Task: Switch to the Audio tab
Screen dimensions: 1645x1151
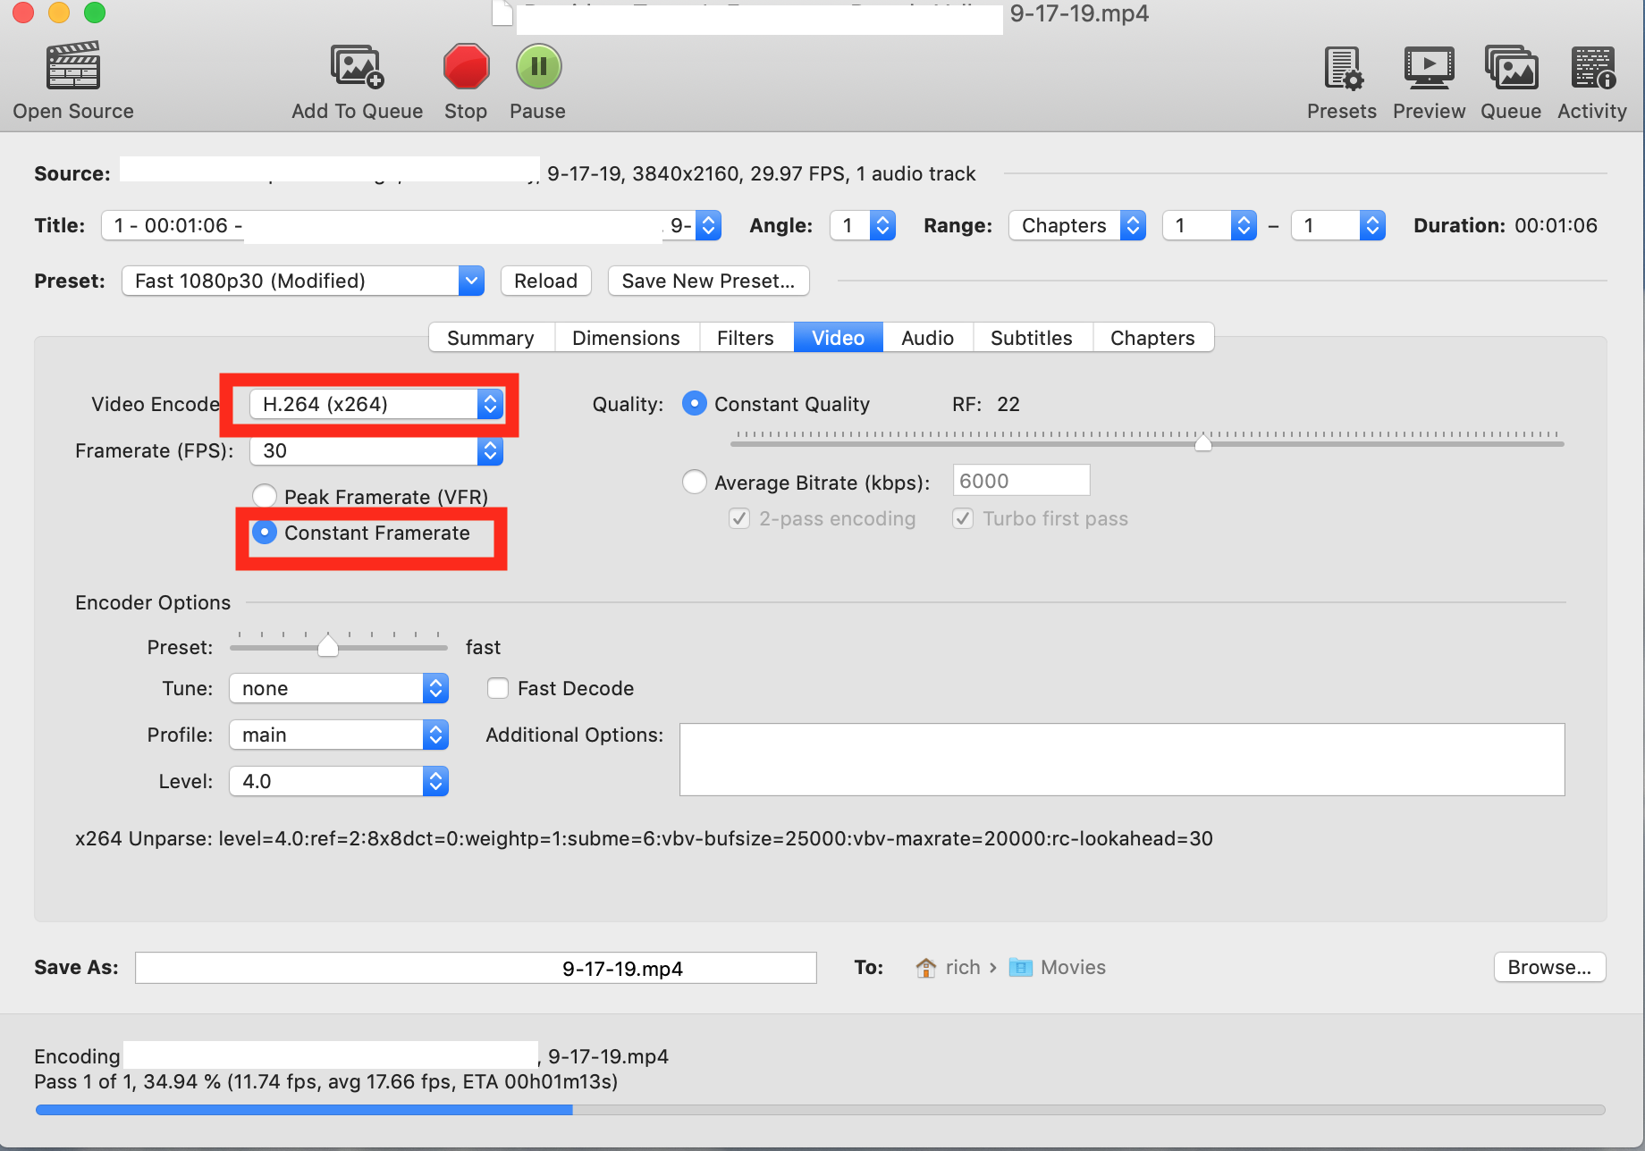Action: pyautogui.click(x=928, y=338)
